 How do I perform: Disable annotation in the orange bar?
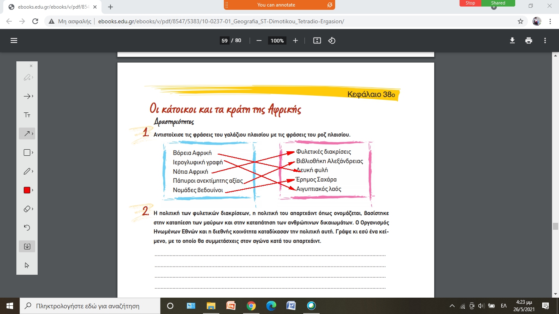tap(329, 5)
